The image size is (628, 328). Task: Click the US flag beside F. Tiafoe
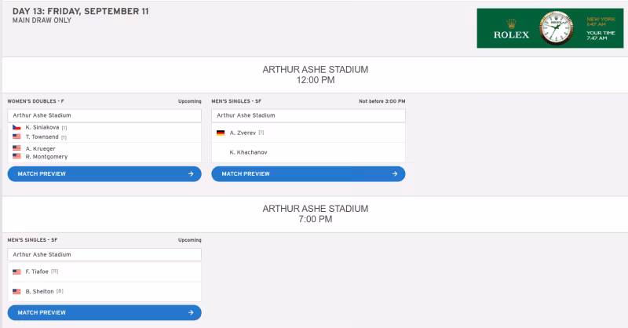point(16,272)
